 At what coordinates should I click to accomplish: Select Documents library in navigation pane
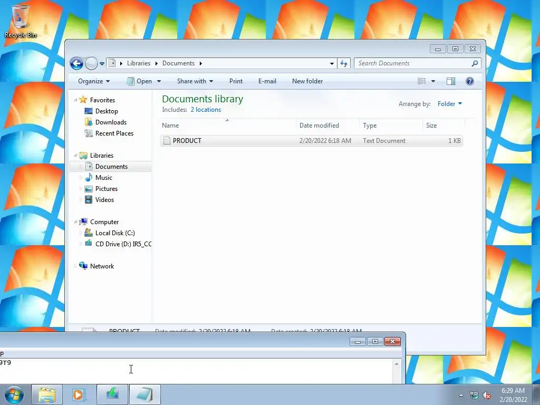click(111, 167)
